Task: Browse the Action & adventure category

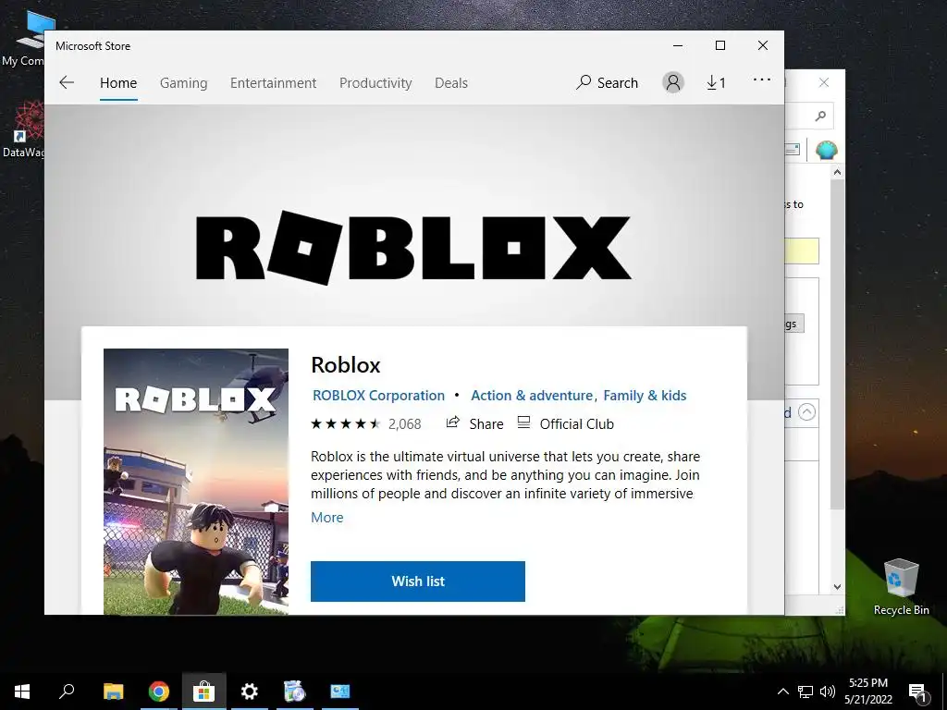Action: (x=532, y=396)
